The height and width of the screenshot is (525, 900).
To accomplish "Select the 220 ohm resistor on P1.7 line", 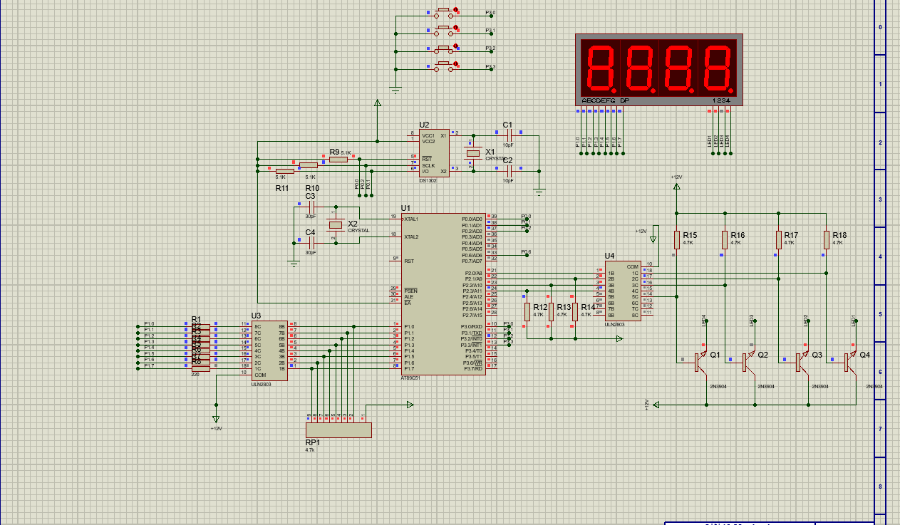I will click(200, 368).
